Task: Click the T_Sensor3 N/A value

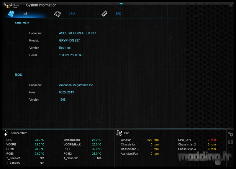Action: click(42, 163)
